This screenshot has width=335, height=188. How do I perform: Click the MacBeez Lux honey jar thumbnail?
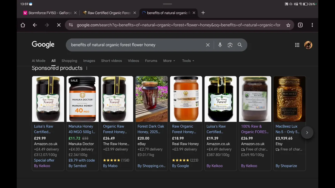pos(289,99)
